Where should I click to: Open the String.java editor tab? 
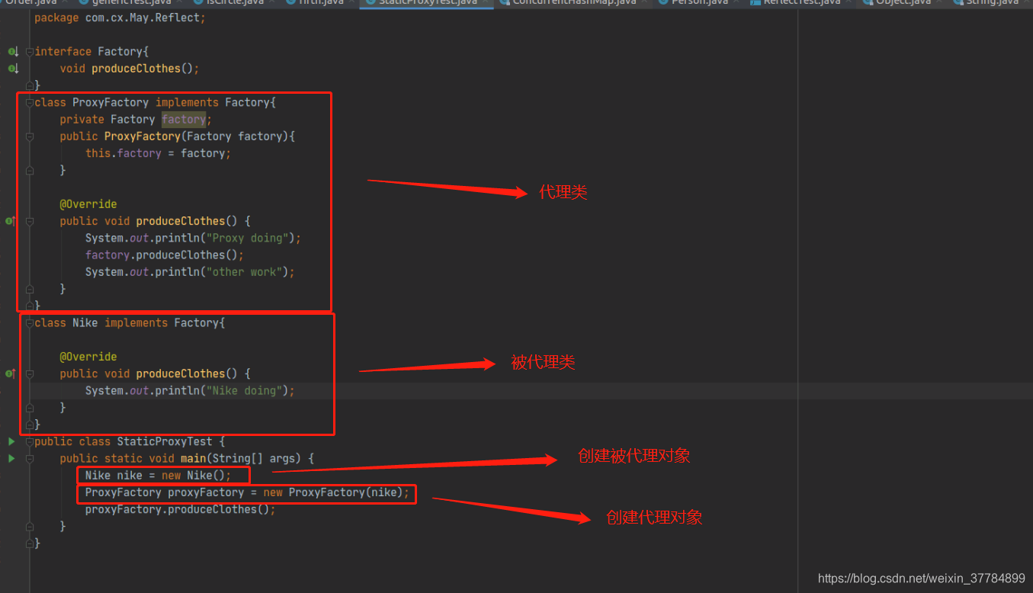point(992,3)
